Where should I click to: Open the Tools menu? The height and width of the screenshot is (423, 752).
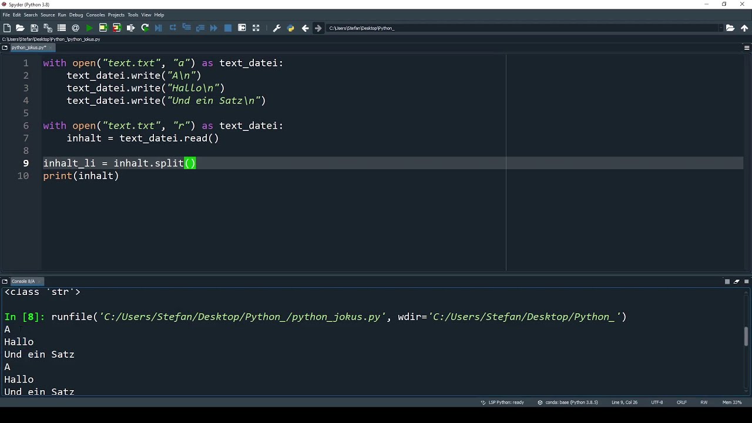coord(133,15)
